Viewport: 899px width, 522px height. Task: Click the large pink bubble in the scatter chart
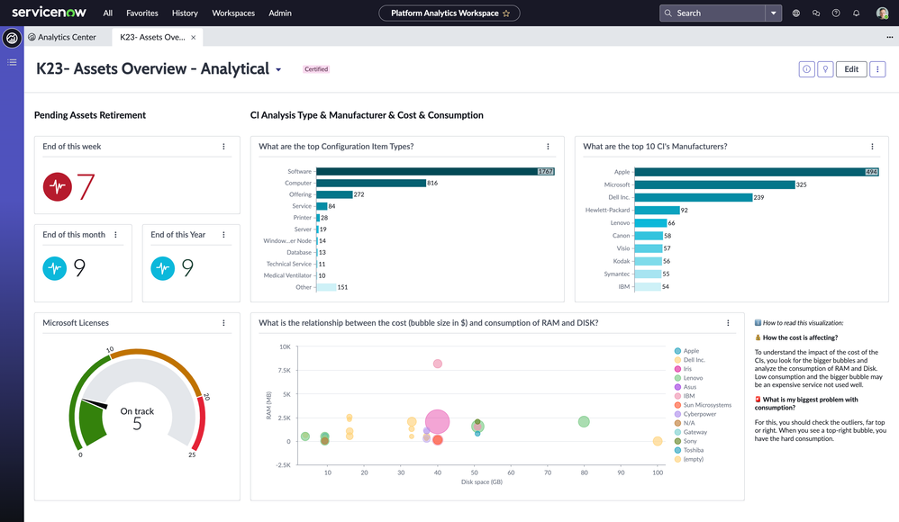click(x=438, y=422)
